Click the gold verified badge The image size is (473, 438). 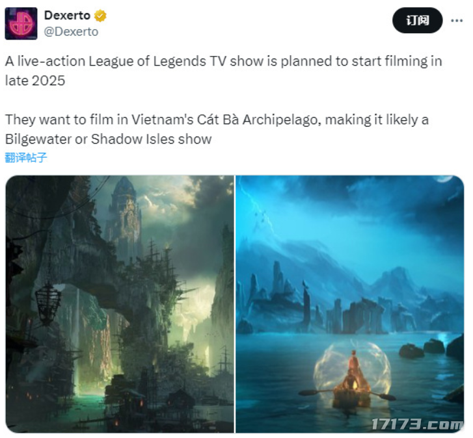click(x=100, y=16)
